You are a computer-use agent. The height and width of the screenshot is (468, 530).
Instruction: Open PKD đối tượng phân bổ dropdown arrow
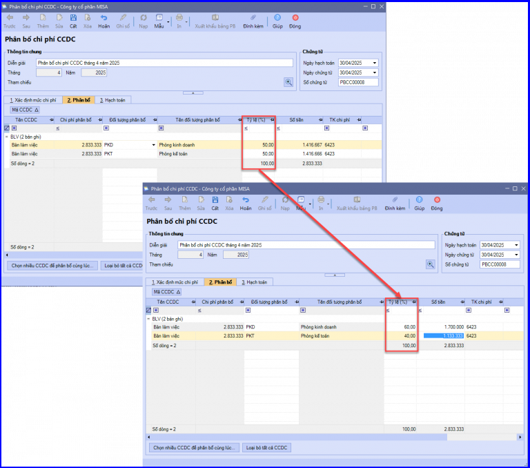[153, 145]
